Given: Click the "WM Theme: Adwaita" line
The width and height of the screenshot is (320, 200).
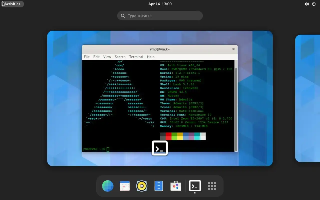Looking at the screenshot, I should click(x=176, y=99).
